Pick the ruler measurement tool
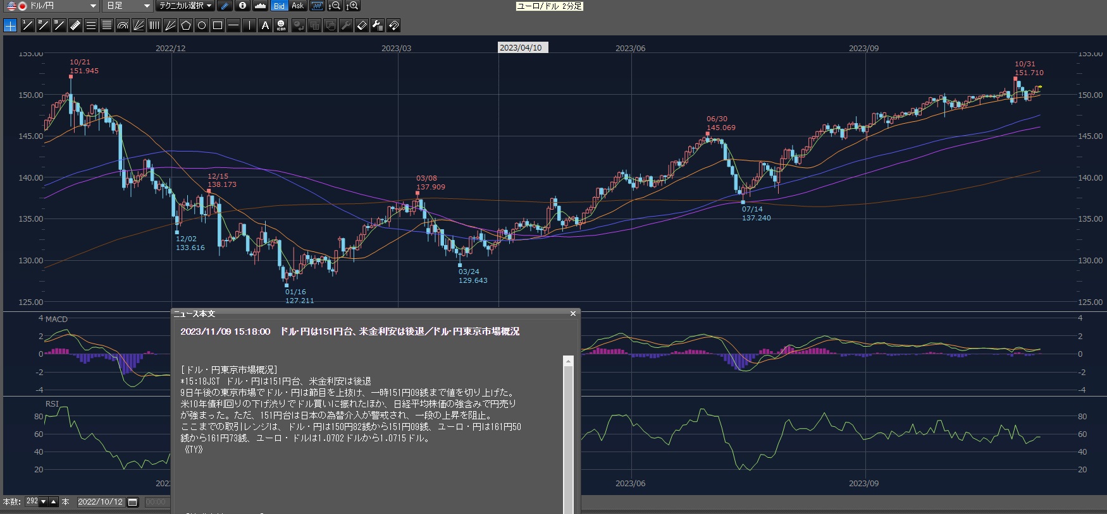The width and height of the screenshot is (1107, 514). [75, 25]
